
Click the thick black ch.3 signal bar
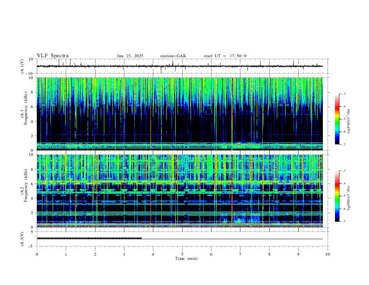coord(89,238)
